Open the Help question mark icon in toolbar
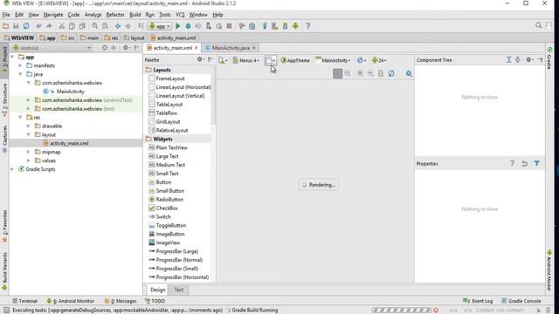559x314 pixels. point(308,26)
